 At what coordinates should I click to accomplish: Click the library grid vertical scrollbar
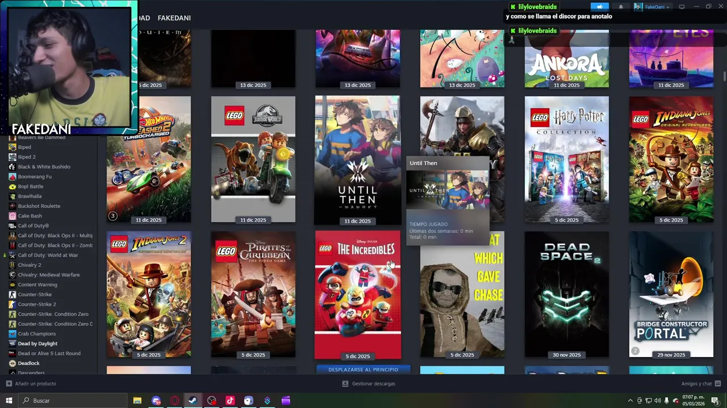pos(724,76)
